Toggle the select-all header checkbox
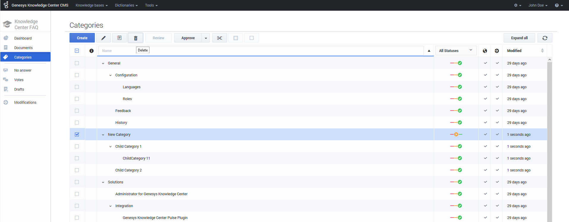 tap(77, 51)
